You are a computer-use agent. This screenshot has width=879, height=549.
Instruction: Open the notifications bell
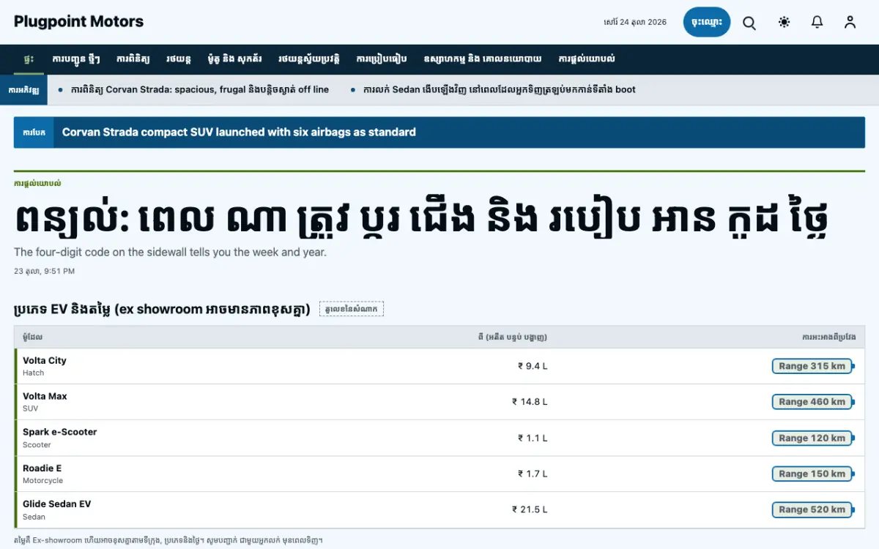(x=817, y=23)
